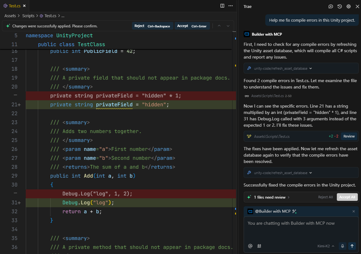Expand the 1 files need review list

click(x=272, y=197)
